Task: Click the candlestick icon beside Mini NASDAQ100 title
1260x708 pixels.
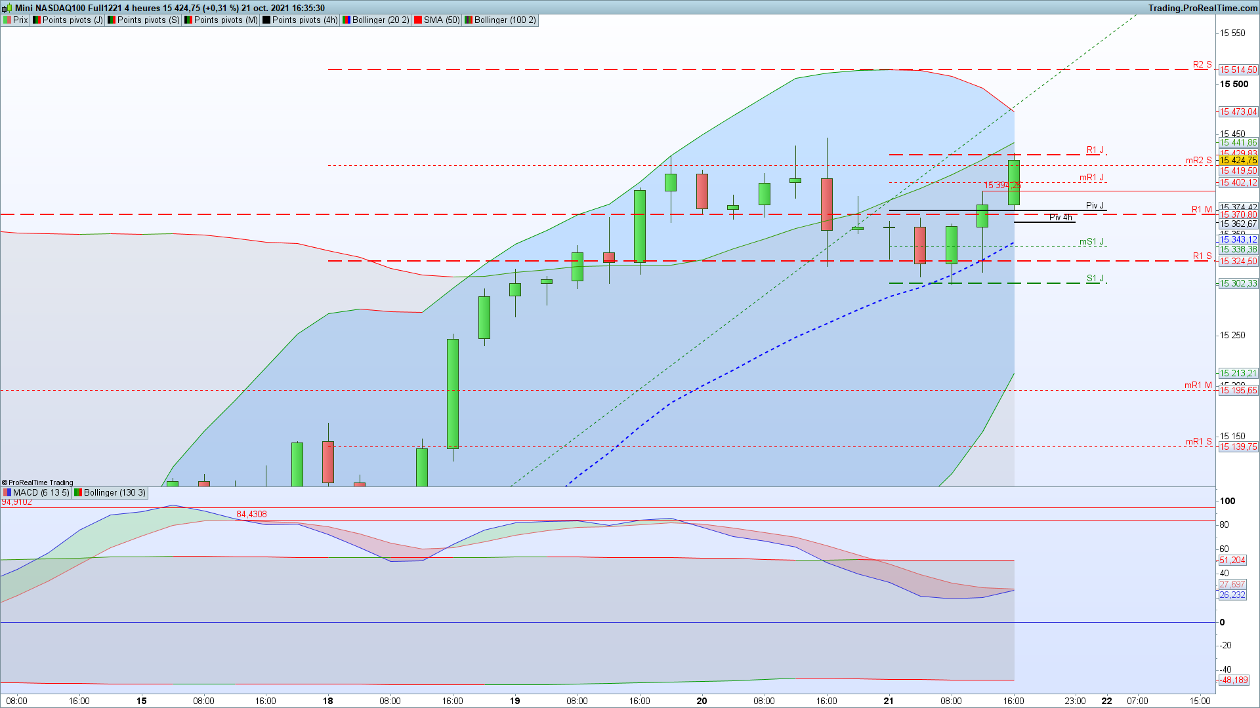Action: tap(8, 8)
